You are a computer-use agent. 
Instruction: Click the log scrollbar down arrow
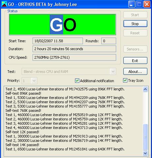point(145,153)
